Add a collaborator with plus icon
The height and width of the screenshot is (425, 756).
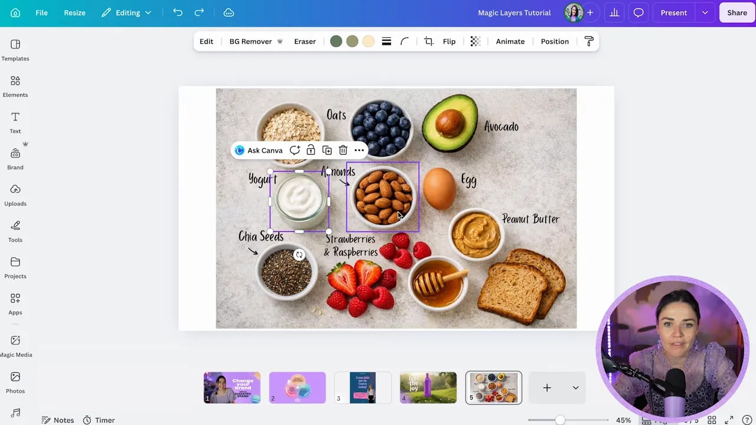click(x=589, y=12)
